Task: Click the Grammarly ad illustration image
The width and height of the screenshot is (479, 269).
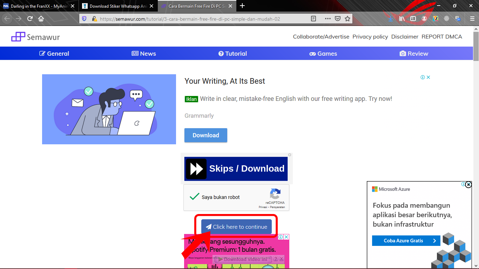Action: tap(109, 109)
